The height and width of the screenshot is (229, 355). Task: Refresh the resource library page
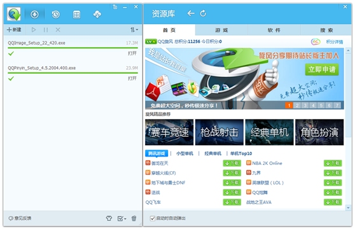pos(203,13)
